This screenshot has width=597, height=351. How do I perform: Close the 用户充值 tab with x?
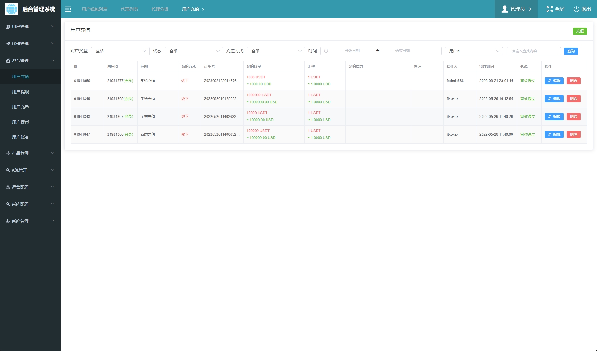point(203,9)
